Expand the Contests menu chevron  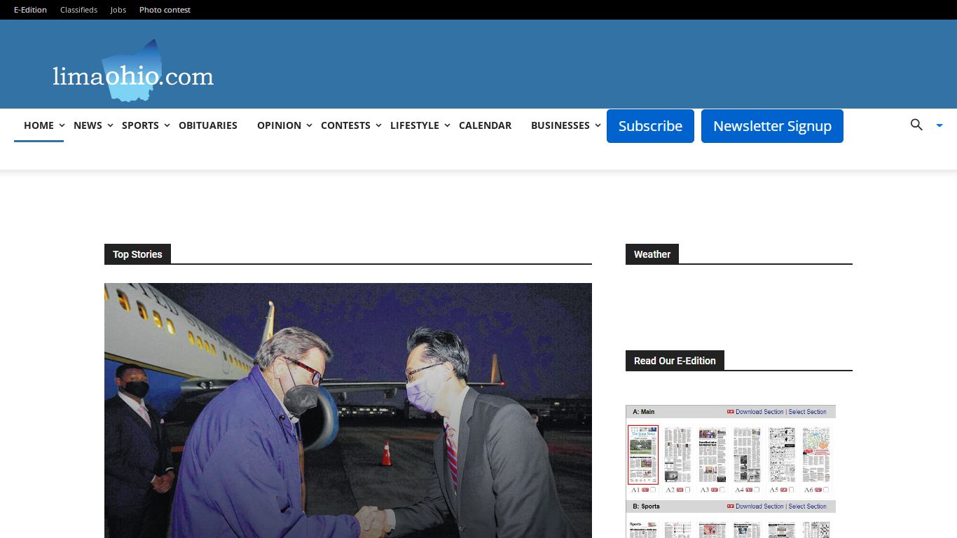378,125
